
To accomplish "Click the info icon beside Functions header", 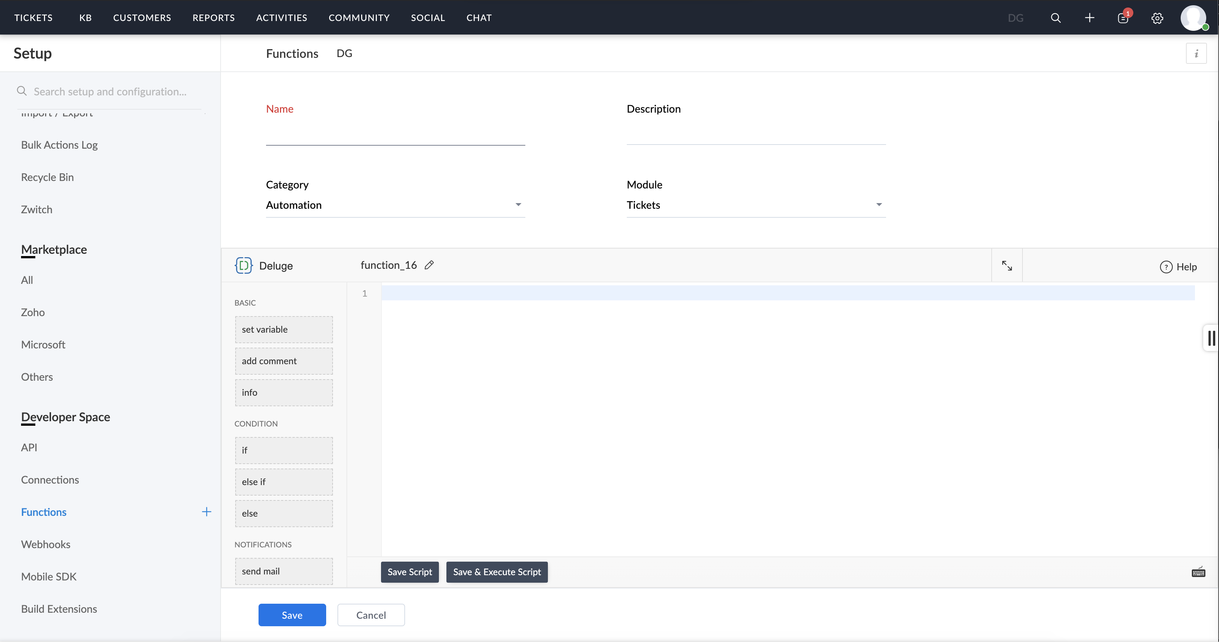I will [x=1196, y=53].
